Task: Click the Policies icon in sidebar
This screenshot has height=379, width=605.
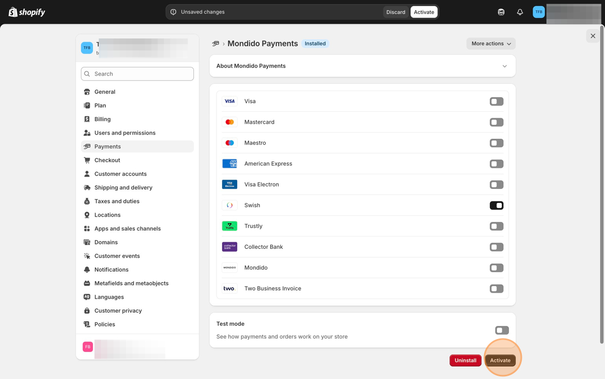Action: (87, 324)
